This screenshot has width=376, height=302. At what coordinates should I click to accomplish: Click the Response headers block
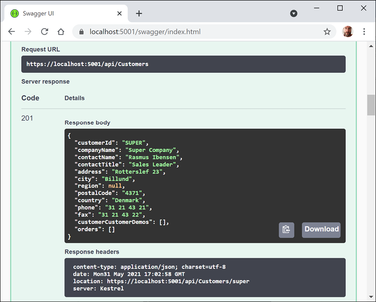205,278
